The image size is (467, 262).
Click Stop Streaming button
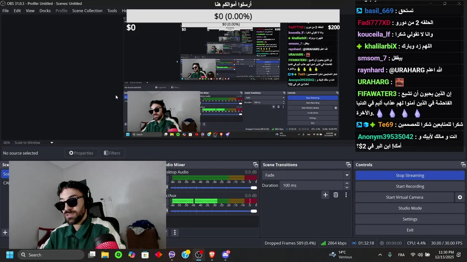[410, 175]
